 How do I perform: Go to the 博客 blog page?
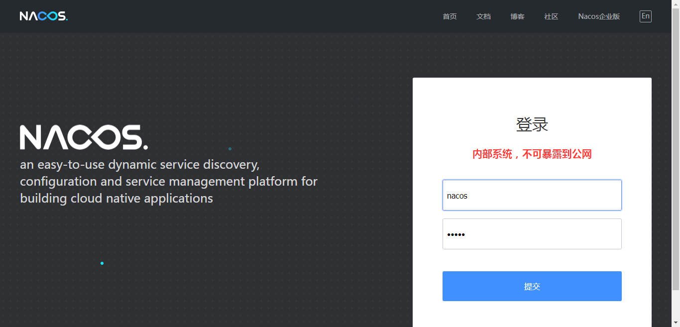click(x=517, y=16)
